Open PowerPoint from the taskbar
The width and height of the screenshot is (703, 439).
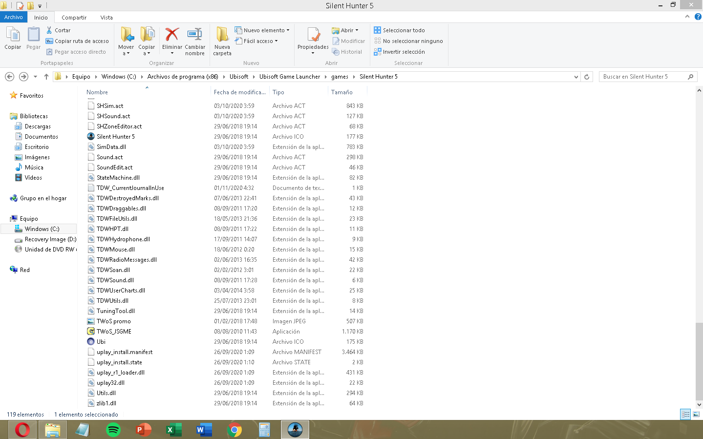pos(144,430)
